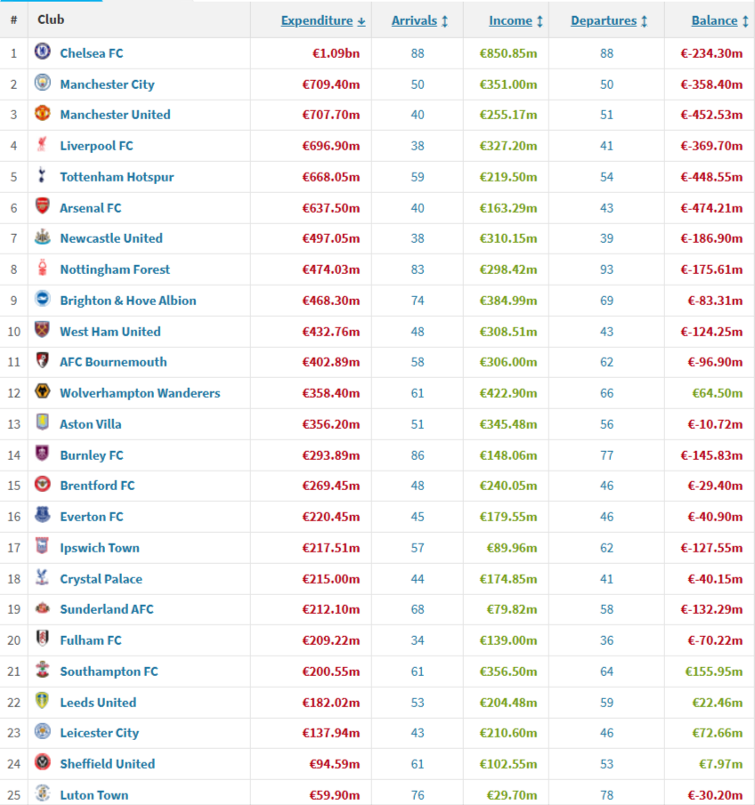Screen dimensions: 755x805
Task: Open the Liverpool FC club link
Action: [x=96, y=146]
